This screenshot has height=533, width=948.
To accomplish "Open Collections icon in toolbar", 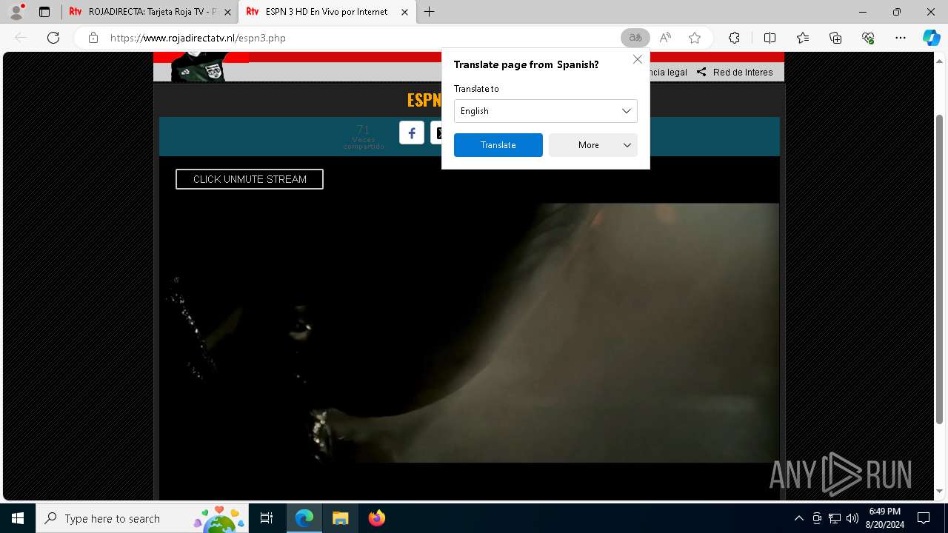I will [x=835, y=38].
